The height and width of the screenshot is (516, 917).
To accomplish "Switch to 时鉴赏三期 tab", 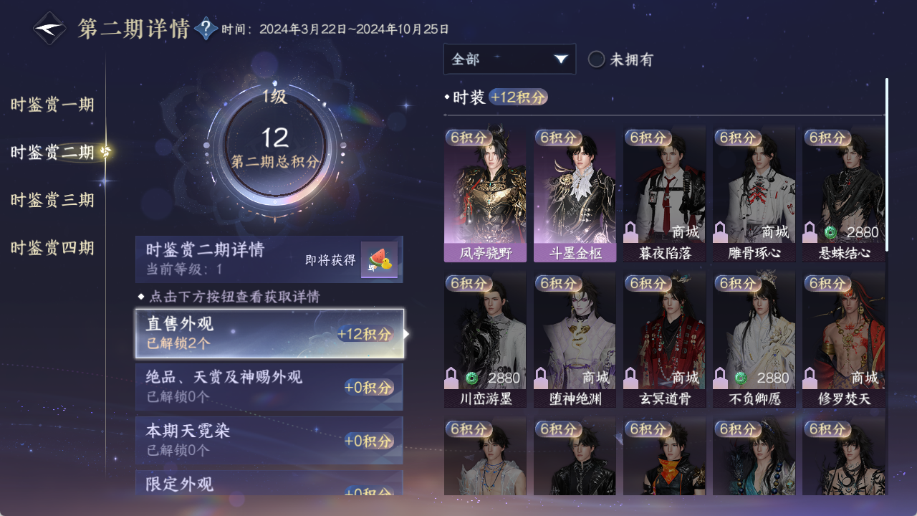I will pyautogui.click(x=52, y=200).
